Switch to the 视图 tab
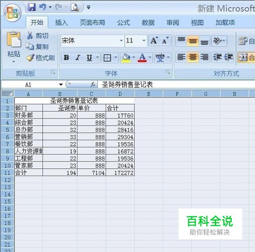The height and width of the screenshot is (252, 255). (x=197, y=22)
